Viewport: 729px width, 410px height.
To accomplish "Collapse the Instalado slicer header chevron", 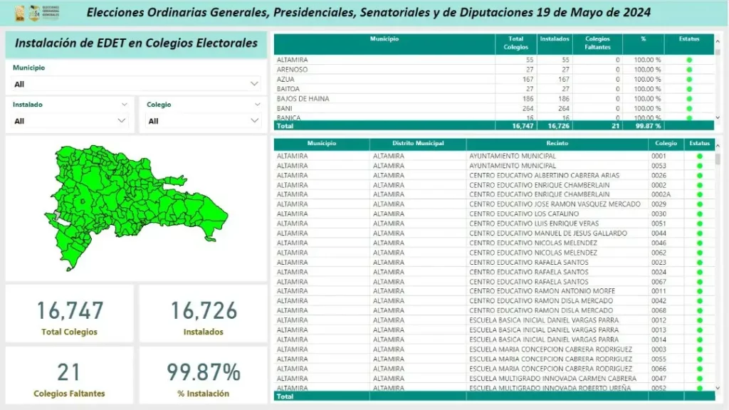I will 124,105.
